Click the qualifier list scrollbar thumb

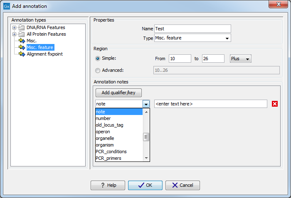coord(146,137)
